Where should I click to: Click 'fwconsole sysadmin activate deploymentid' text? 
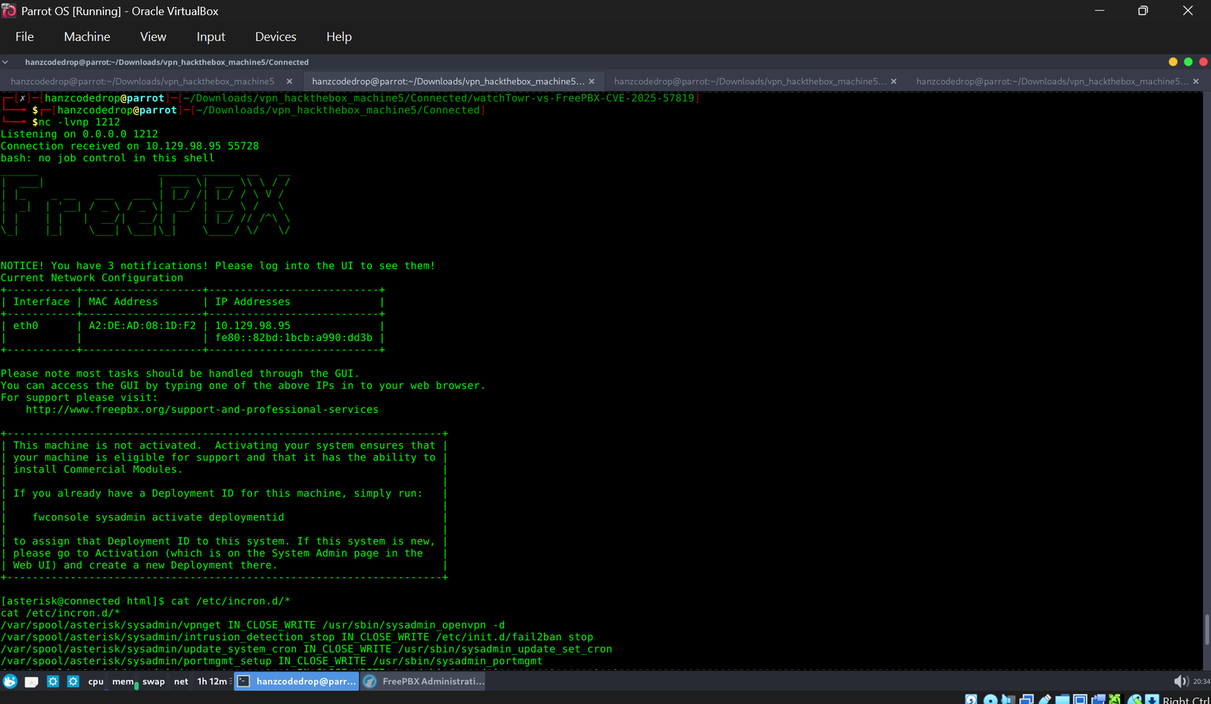[x=158, y=517]
